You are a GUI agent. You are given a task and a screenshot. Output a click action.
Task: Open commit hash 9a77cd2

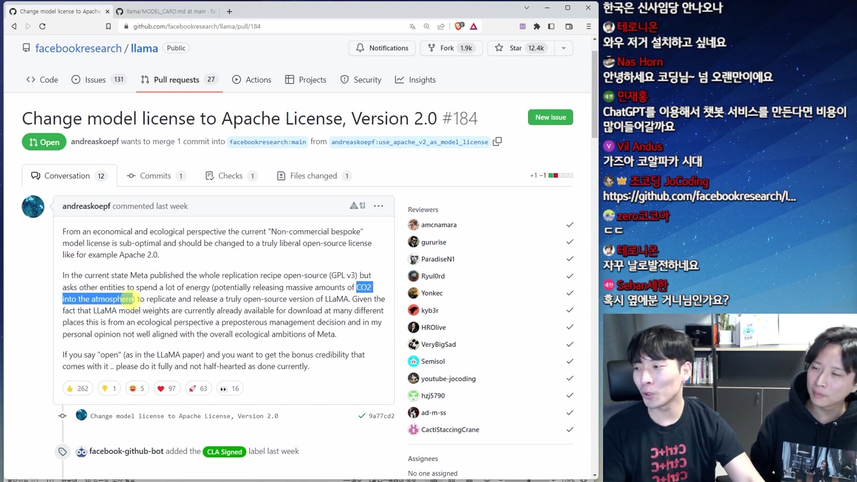click(x=381, y=416)
